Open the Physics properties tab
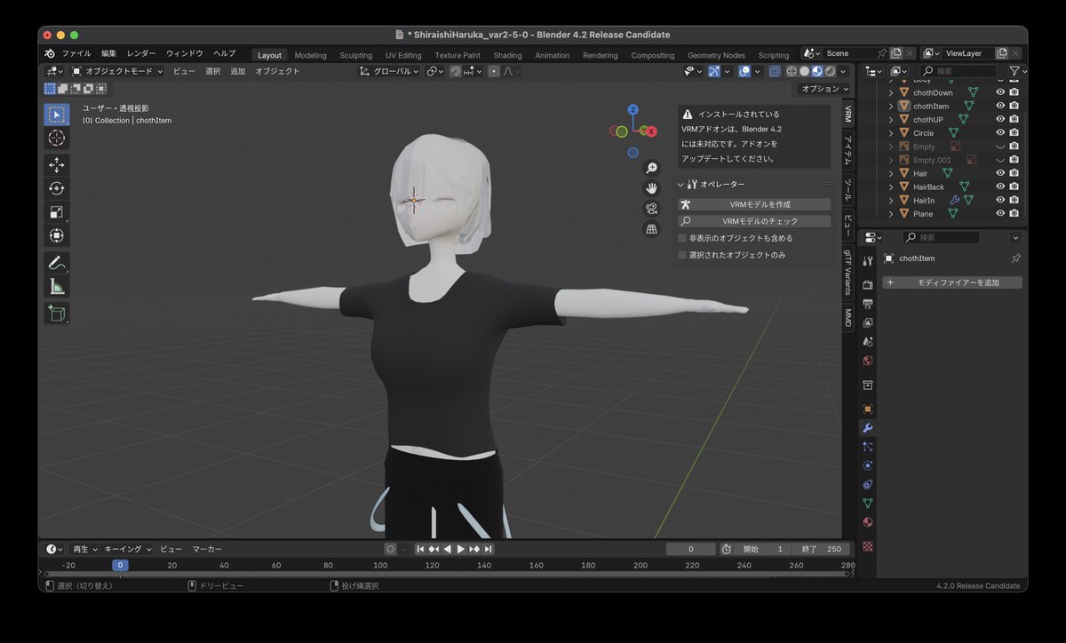 pyautogui.click(x=868, y=465)
